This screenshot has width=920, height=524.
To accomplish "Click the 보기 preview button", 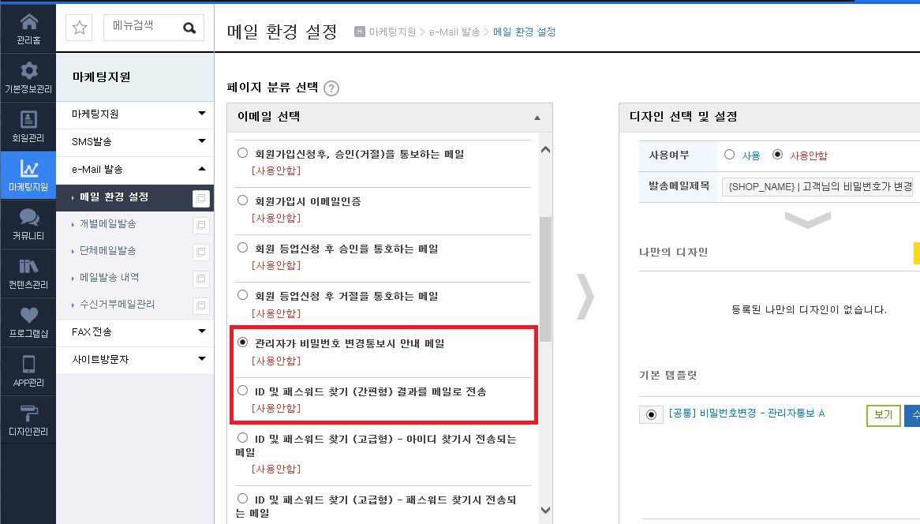I will click(x=883, y=415).
